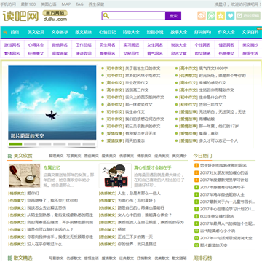Viewport: 262px width, 262px height.
Task: Open 女生网名 category link
Action: tap(155, 45)
